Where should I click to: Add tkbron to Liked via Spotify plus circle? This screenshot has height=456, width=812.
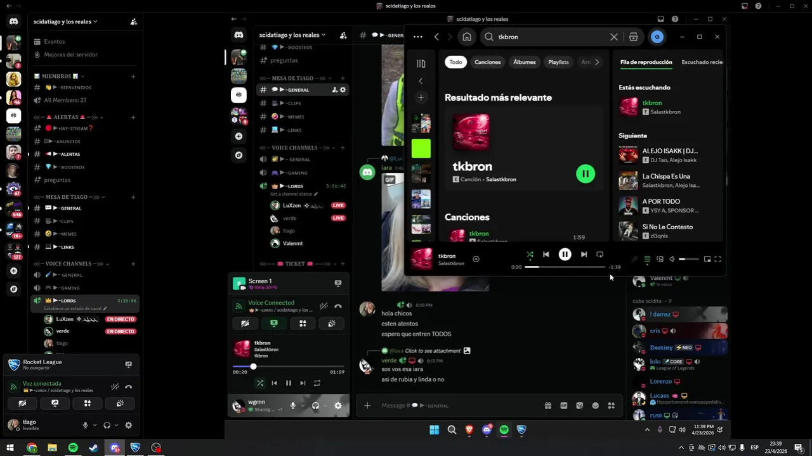pos(476,259)
